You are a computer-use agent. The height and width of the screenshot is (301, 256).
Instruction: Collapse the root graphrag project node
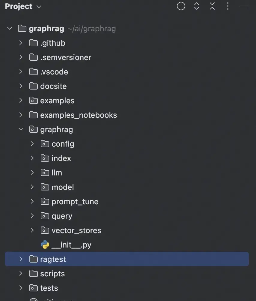[x=9, y=29]
